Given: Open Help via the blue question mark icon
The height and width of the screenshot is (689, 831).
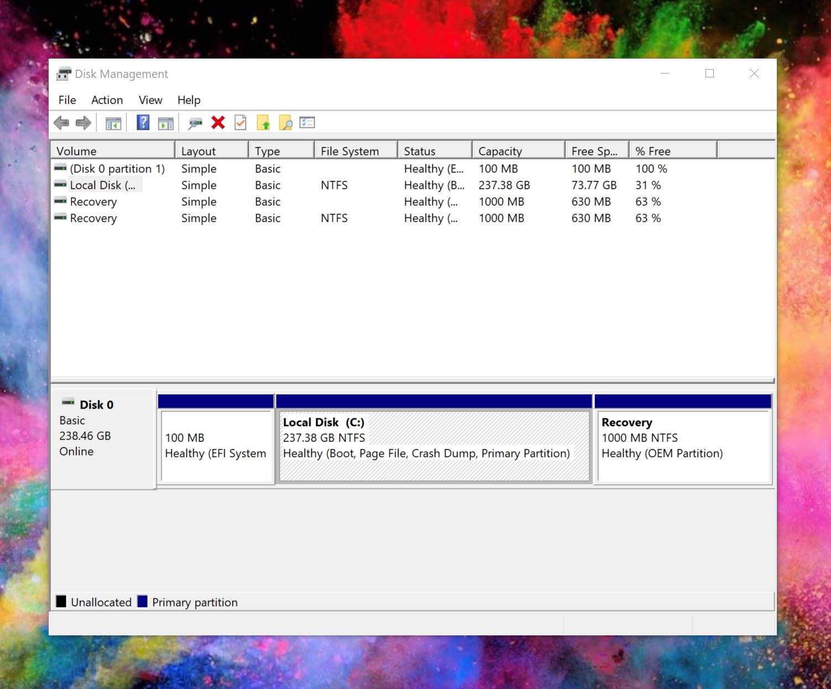Looking at the screenshot, I should [143, 123].
